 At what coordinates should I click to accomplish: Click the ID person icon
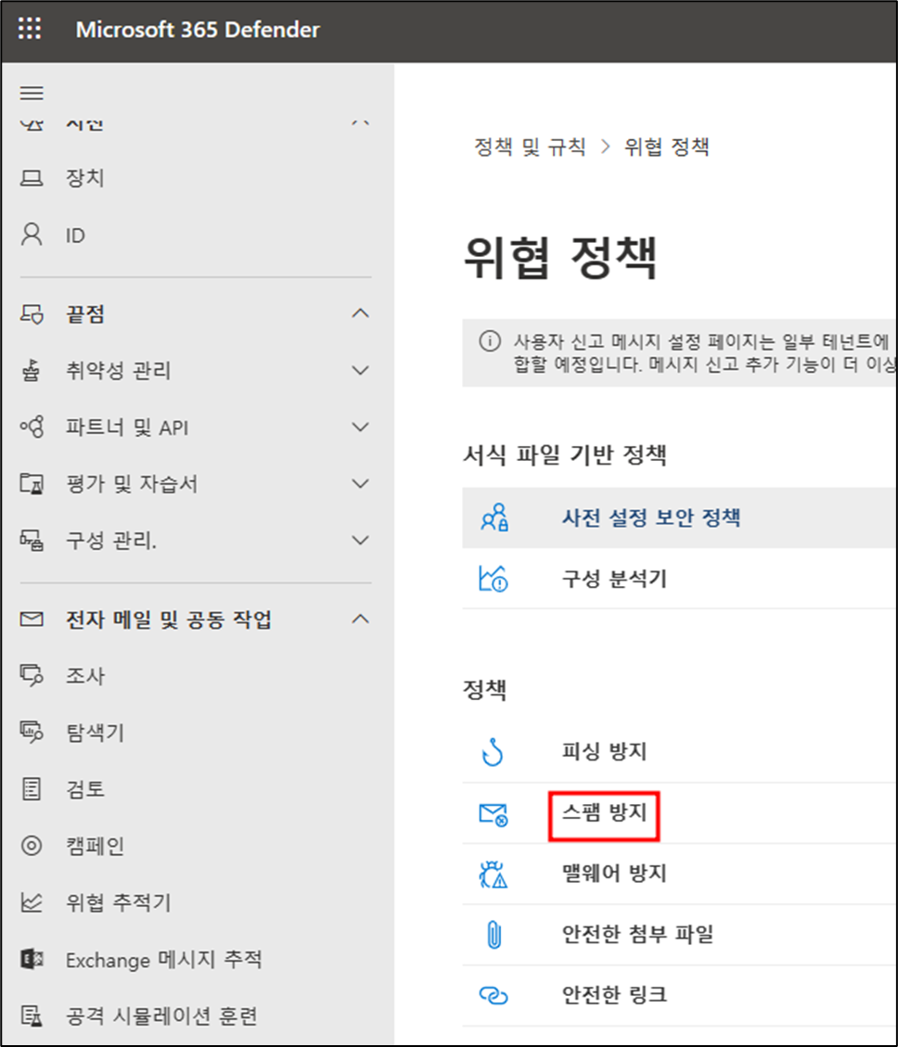pos(32,236)
